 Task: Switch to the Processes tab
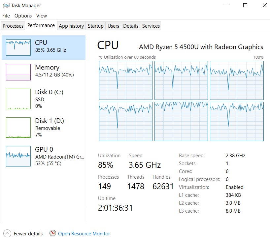(x=13, y=26)
